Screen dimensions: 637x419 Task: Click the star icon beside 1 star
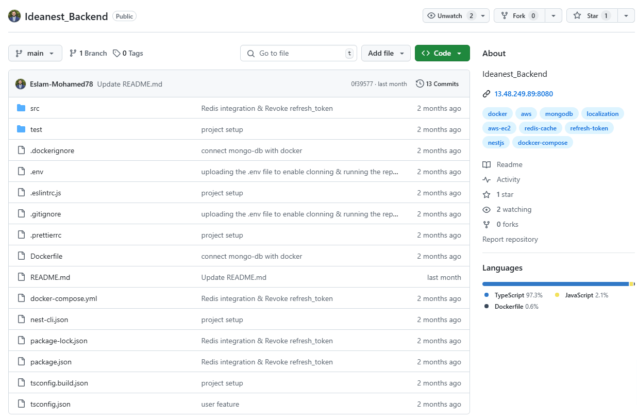click(487, 194)
